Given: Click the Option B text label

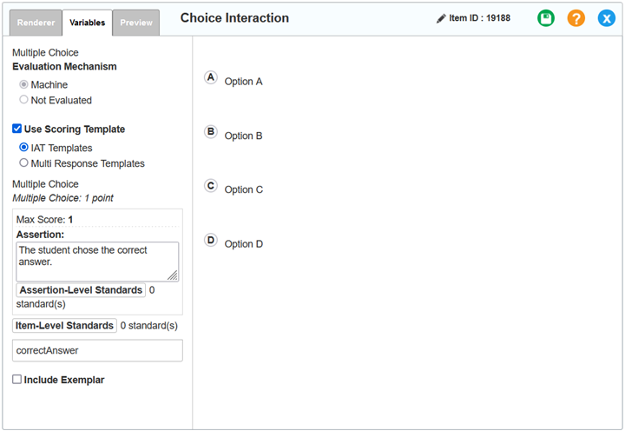Looking at the screenshot, I should coord(244,136).
